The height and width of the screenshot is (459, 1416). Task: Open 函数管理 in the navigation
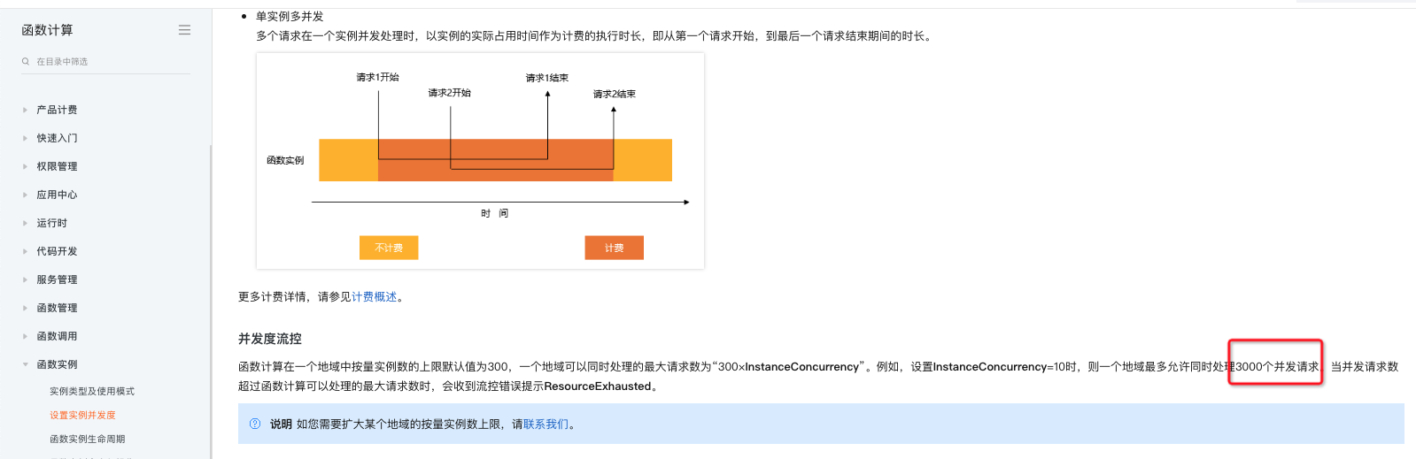[57, 308]
